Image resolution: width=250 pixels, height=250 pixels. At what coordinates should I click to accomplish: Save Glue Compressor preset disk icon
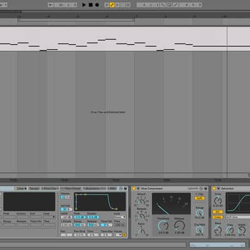point(206,189)
